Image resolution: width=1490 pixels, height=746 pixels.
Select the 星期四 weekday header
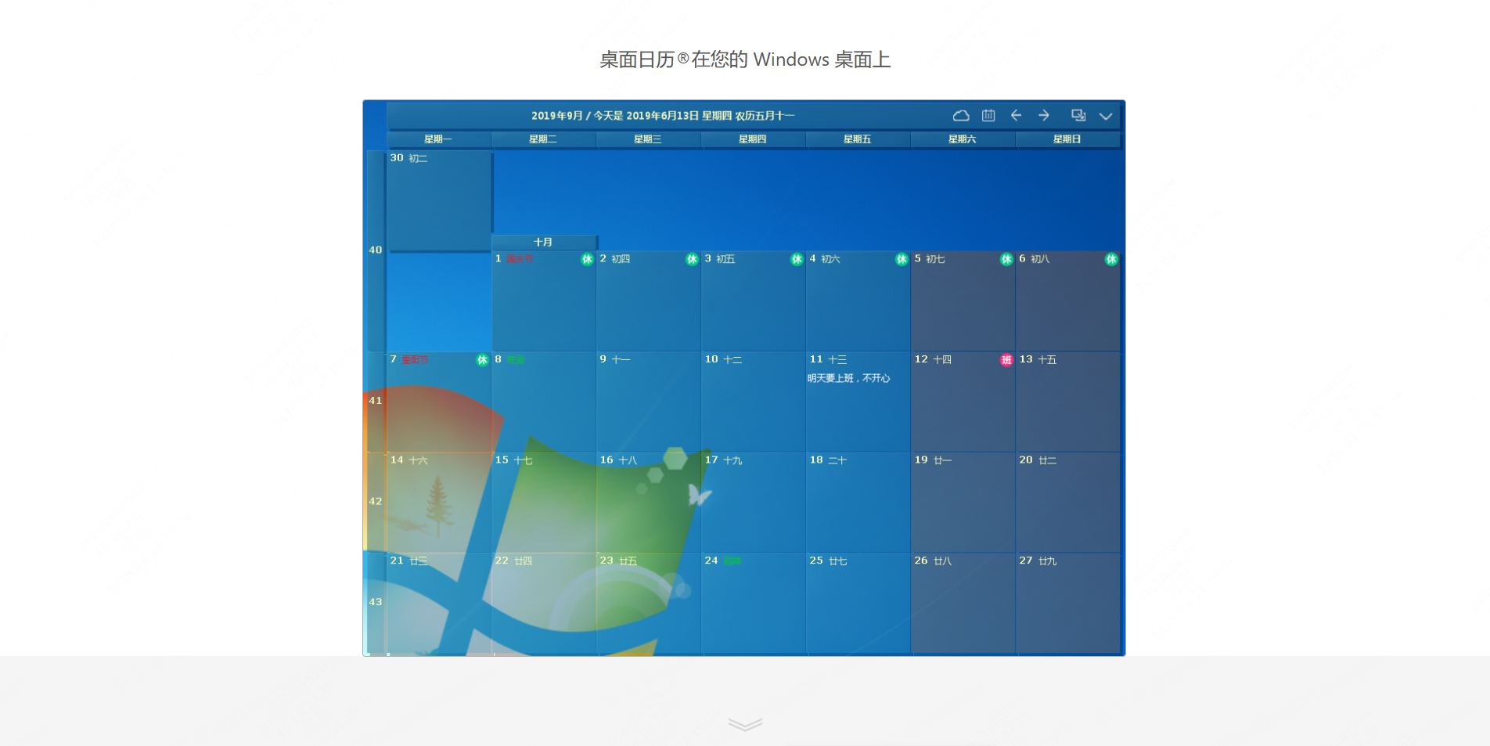coord(753,139)
